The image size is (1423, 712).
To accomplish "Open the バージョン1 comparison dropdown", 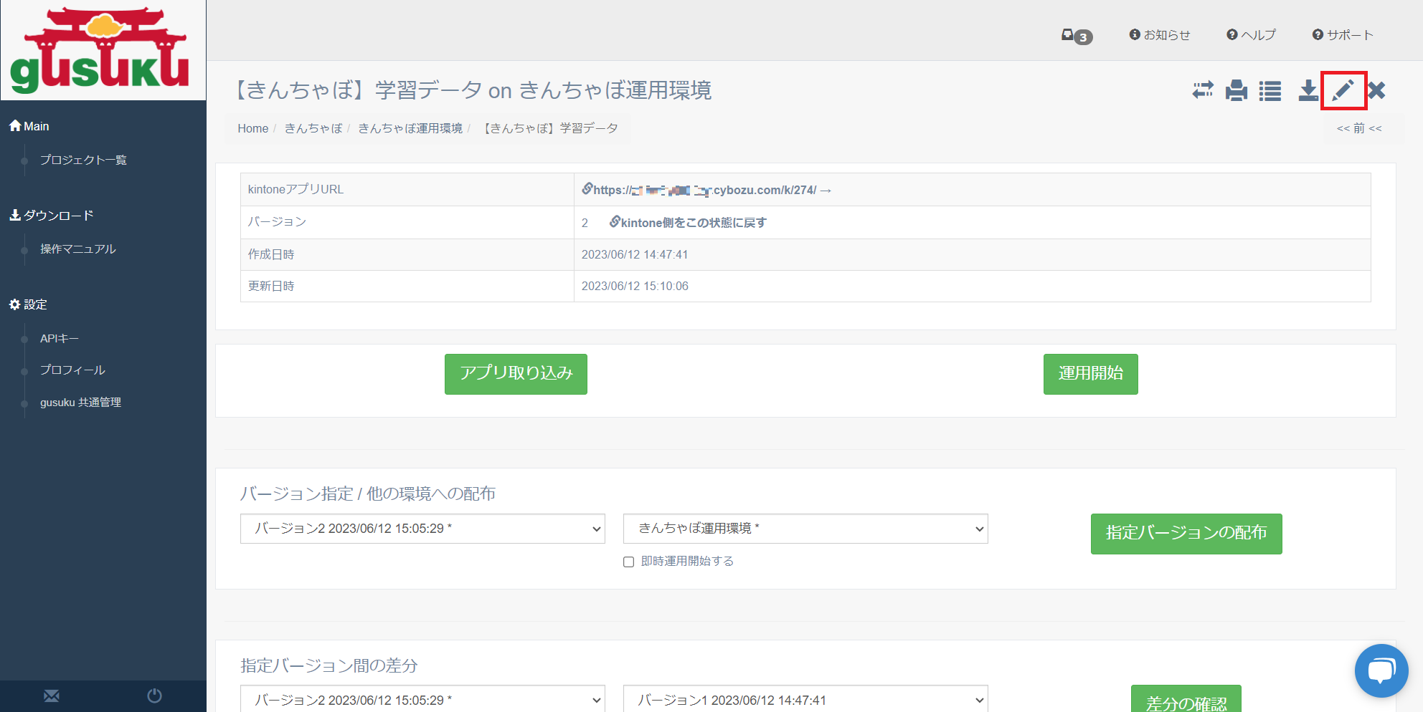I will coord(805,700).
